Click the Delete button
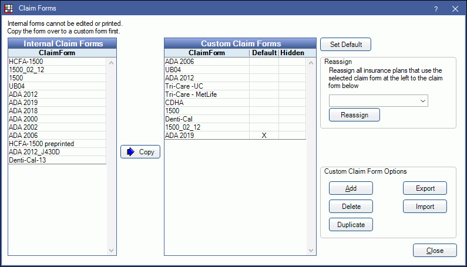The width and height of the screenshot is (467, 267). 351,207
